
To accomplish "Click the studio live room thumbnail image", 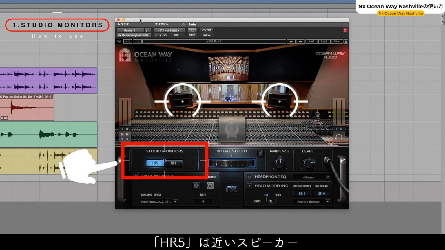I will point(229,68).
